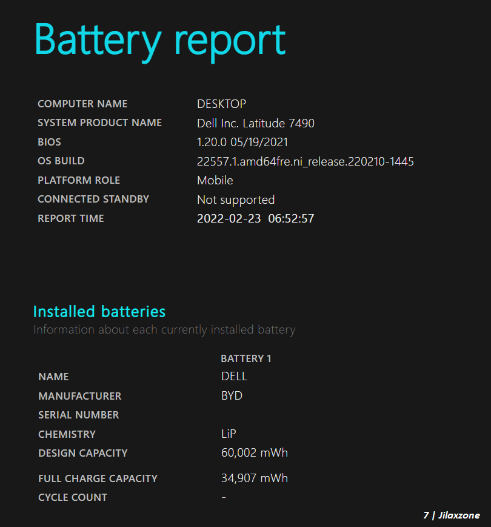Viewport: 491px width, 527px height.
Task: Click the manufacturer BYD value
Action: (x=232, y=395)
